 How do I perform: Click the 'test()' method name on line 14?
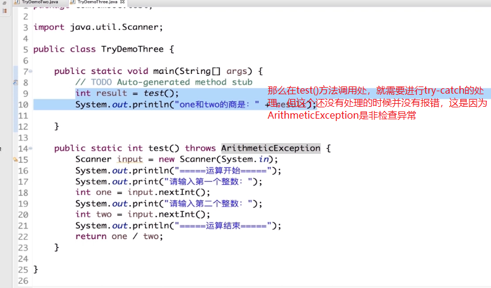point(164,148)
